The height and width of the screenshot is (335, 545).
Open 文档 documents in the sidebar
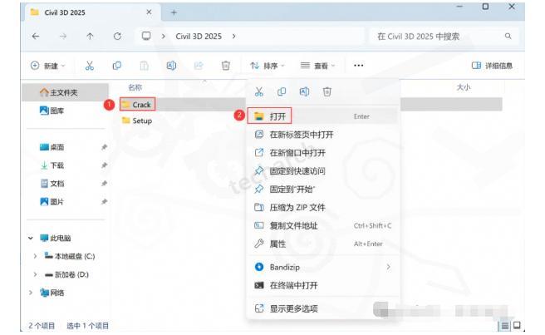(52, 184)
